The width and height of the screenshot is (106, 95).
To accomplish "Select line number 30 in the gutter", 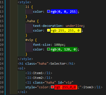I will click(x=2, y=92).
